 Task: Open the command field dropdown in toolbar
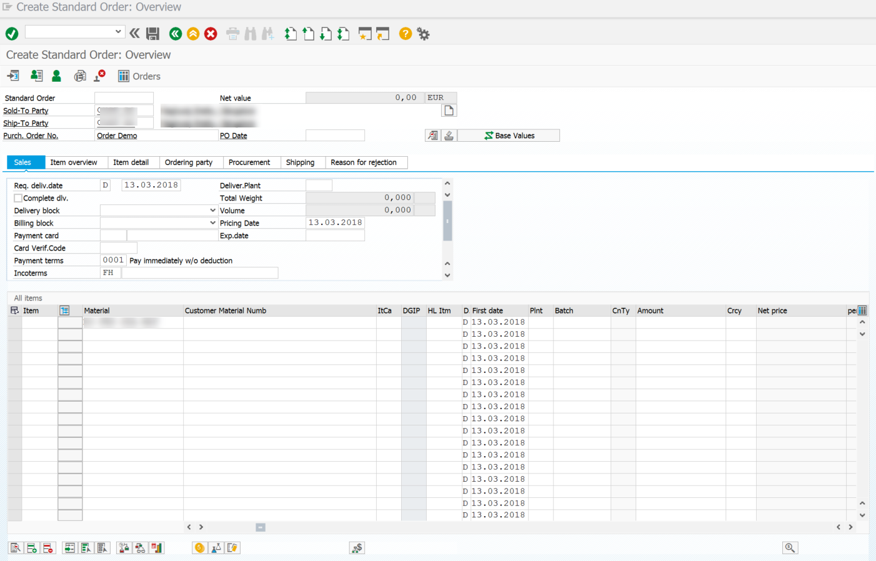[118, 32]
